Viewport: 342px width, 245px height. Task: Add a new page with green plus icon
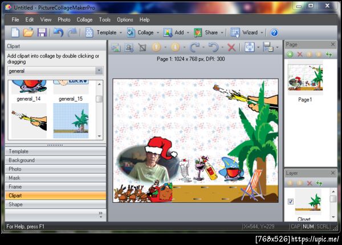290,54
